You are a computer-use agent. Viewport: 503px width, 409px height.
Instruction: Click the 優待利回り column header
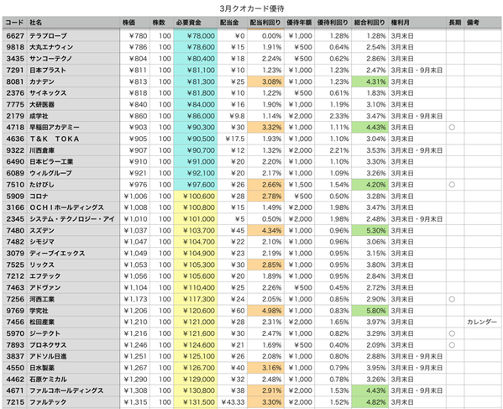[333, 23]
